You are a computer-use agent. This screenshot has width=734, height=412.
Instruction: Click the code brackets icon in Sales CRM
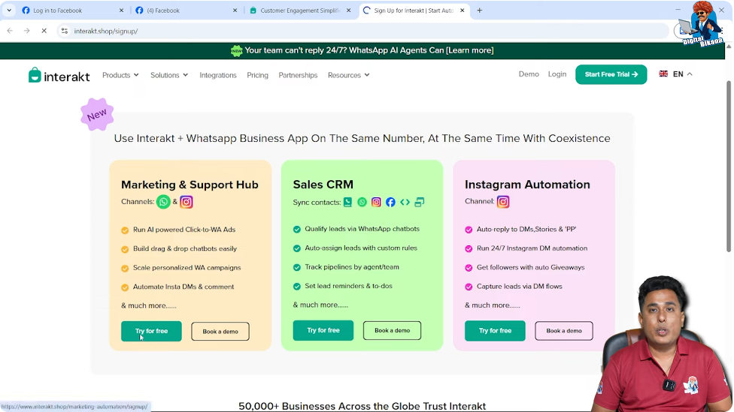tap(405, 203)
